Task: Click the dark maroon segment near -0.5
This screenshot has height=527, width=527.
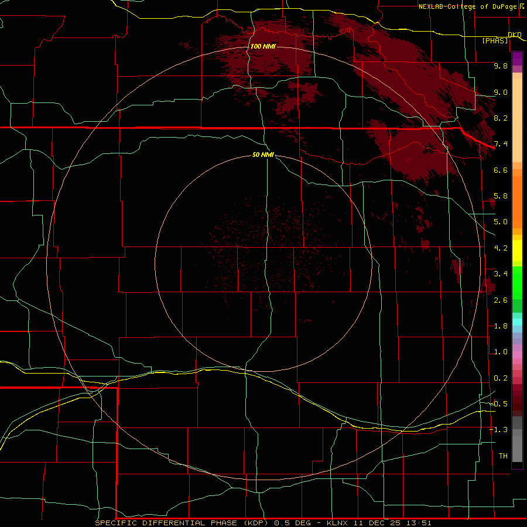Action: tap(517, 404)
